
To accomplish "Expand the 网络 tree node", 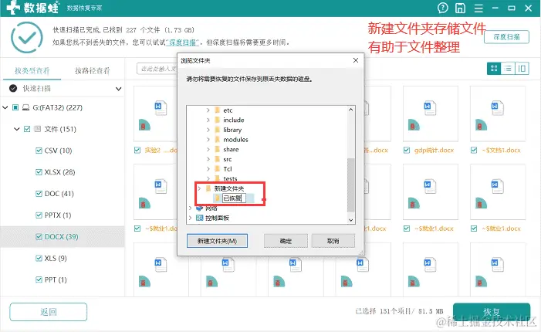I will [190, 208].
